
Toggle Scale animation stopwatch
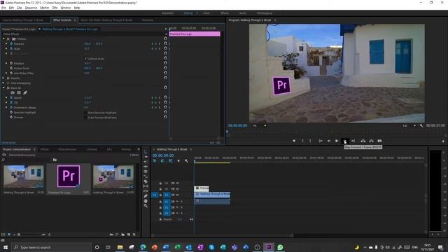[x=11, y=48]
